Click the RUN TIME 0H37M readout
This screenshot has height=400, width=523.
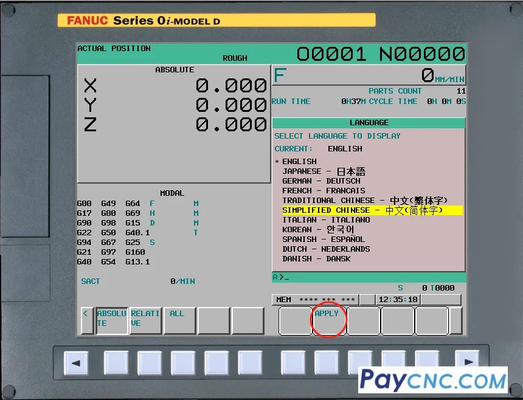319,102
